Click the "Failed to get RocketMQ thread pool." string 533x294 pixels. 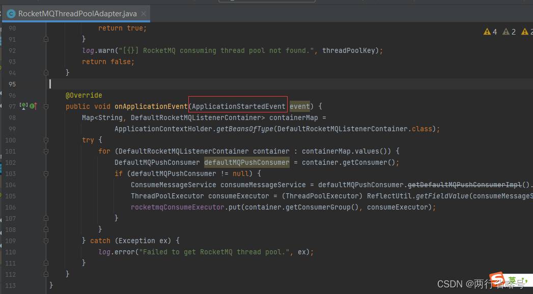pos(214,252)
